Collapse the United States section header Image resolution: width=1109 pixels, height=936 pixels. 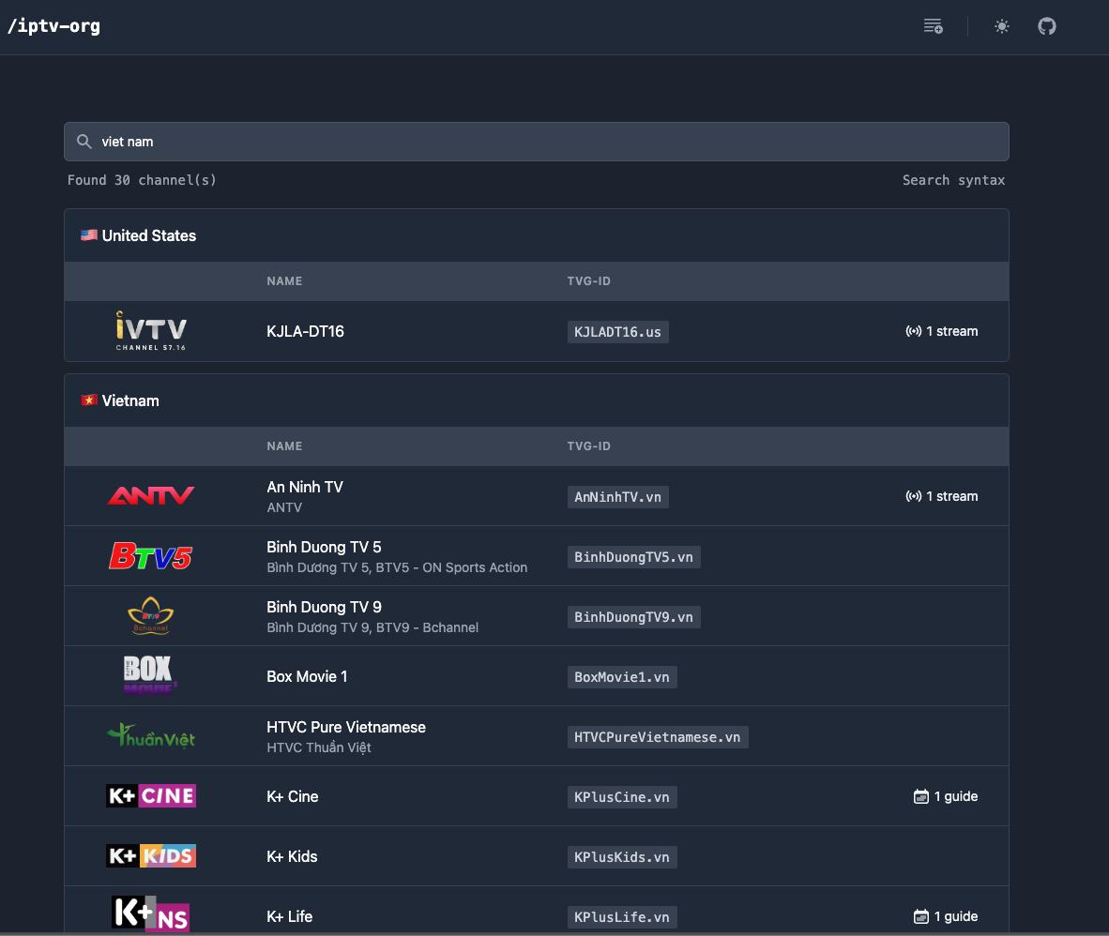click(536, 235)
